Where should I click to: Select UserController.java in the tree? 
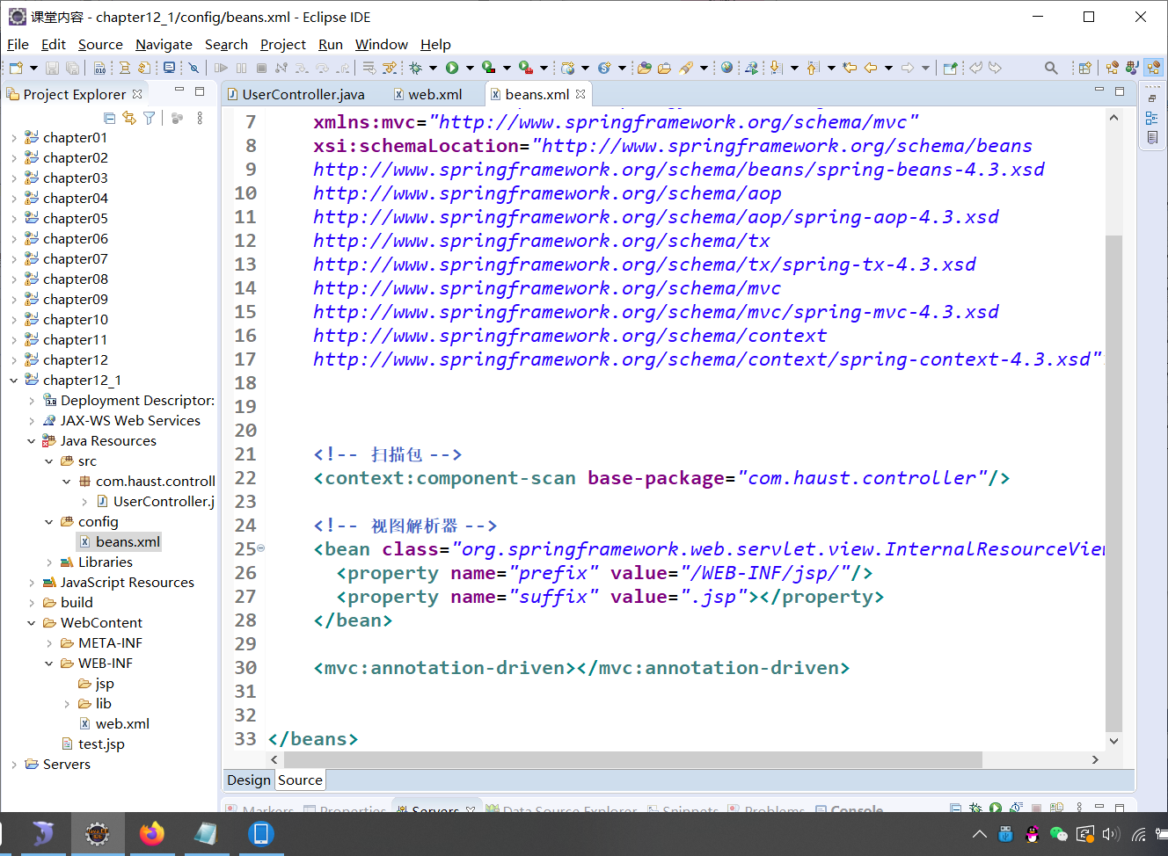(x=156, y=502)
